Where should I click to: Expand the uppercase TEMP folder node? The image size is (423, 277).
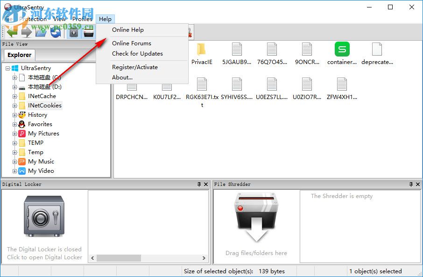click(15, 143)
